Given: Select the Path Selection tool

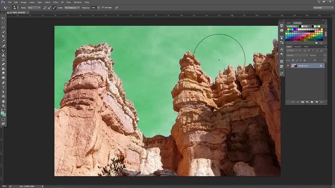Looking at the screenshot, I should pos(3,92).
